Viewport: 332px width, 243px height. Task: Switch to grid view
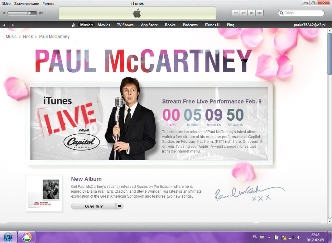(252, 13)
